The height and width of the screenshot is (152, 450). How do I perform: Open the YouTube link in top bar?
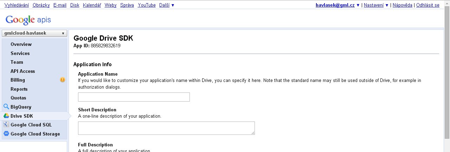(x=147, y=5)
